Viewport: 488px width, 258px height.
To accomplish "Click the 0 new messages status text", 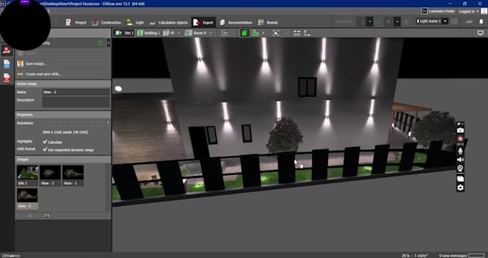I will pos(453,256).
